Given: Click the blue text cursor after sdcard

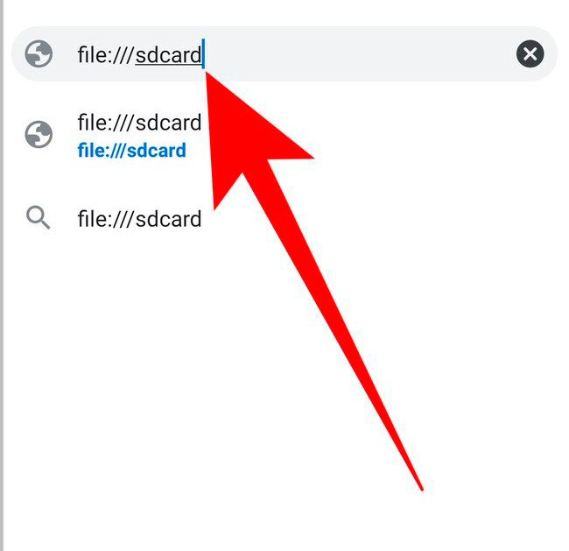Looking at the screenshot, I should click(203, 53).
